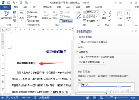
Task: Close the 限制编辑 pane
Action: tap(135, 31)
